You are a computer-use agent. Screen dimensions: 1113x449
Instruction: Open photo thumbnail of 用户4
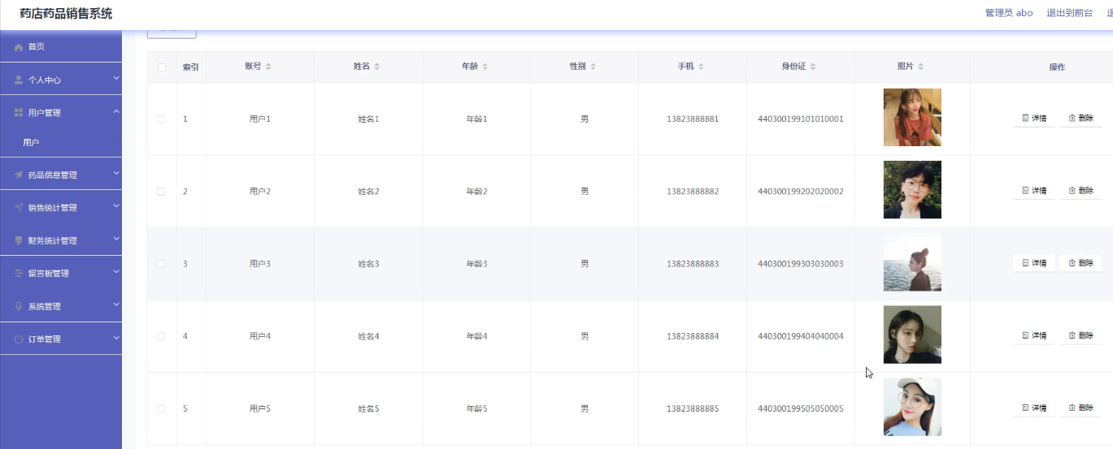click(x=912, y=335)
